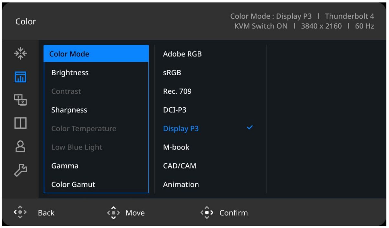Select the split-panel sidebar icon
The width and height of the screenshot is (389, 228).
(x=20, y=124)
